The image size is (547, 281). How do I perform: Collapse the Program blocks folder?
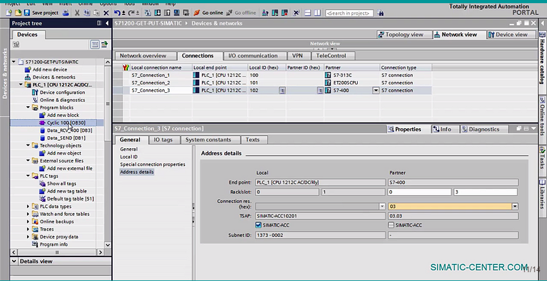(x=28, y=107)
